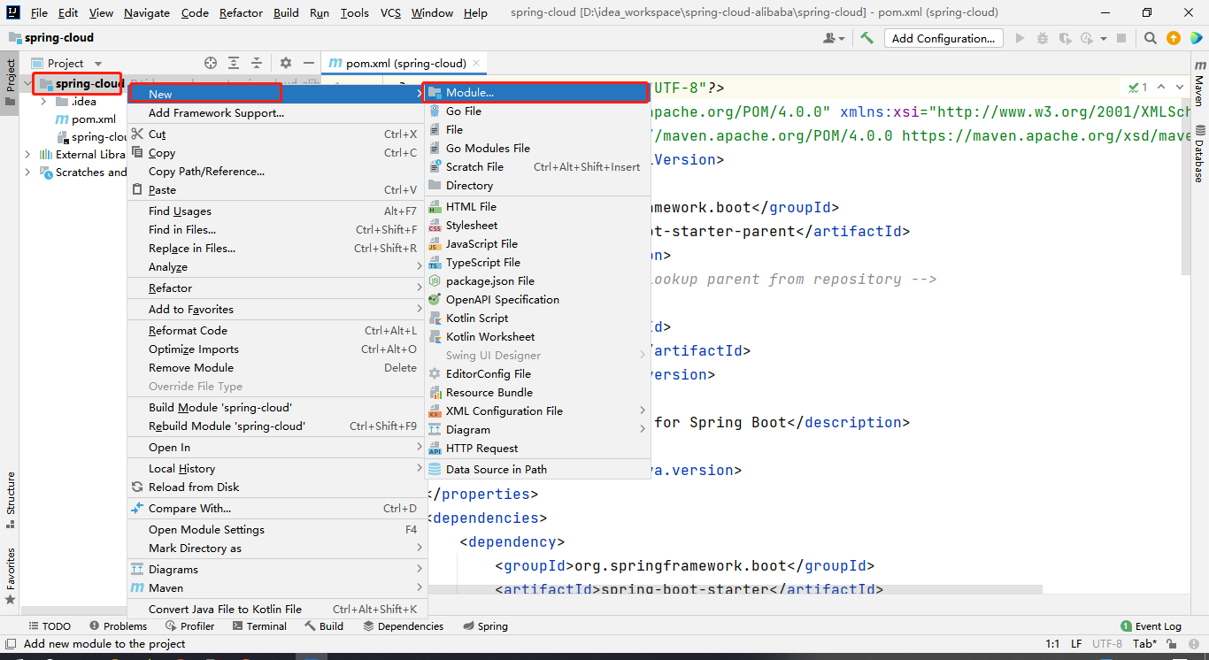
Task: Open Project view mode dropdown
Action: point(98,64)
